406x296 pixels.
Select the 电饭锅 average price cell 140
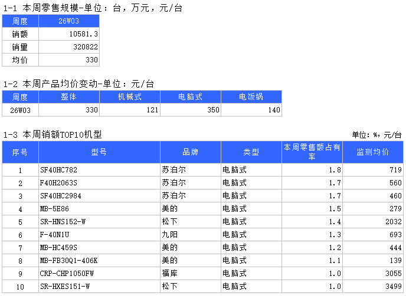coord(251,110)
